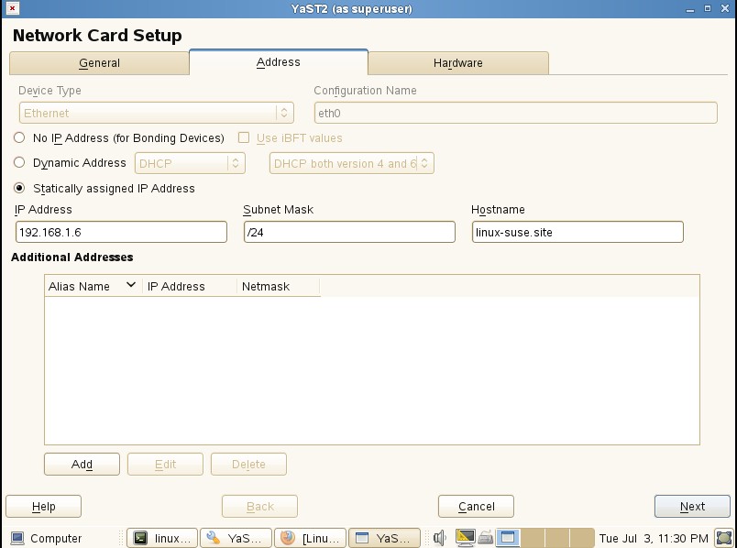Viewport: 737px width, 548px height.
Task: Click the IP Address column header
Action: click(x=190, y=286)
